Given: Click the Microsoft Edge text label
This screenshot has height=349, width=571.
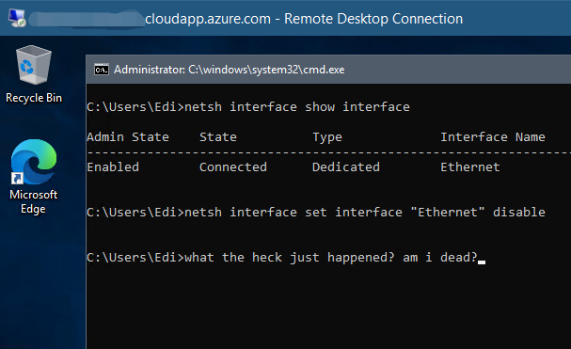Looking at the screenshot, I should click(34, 201).
